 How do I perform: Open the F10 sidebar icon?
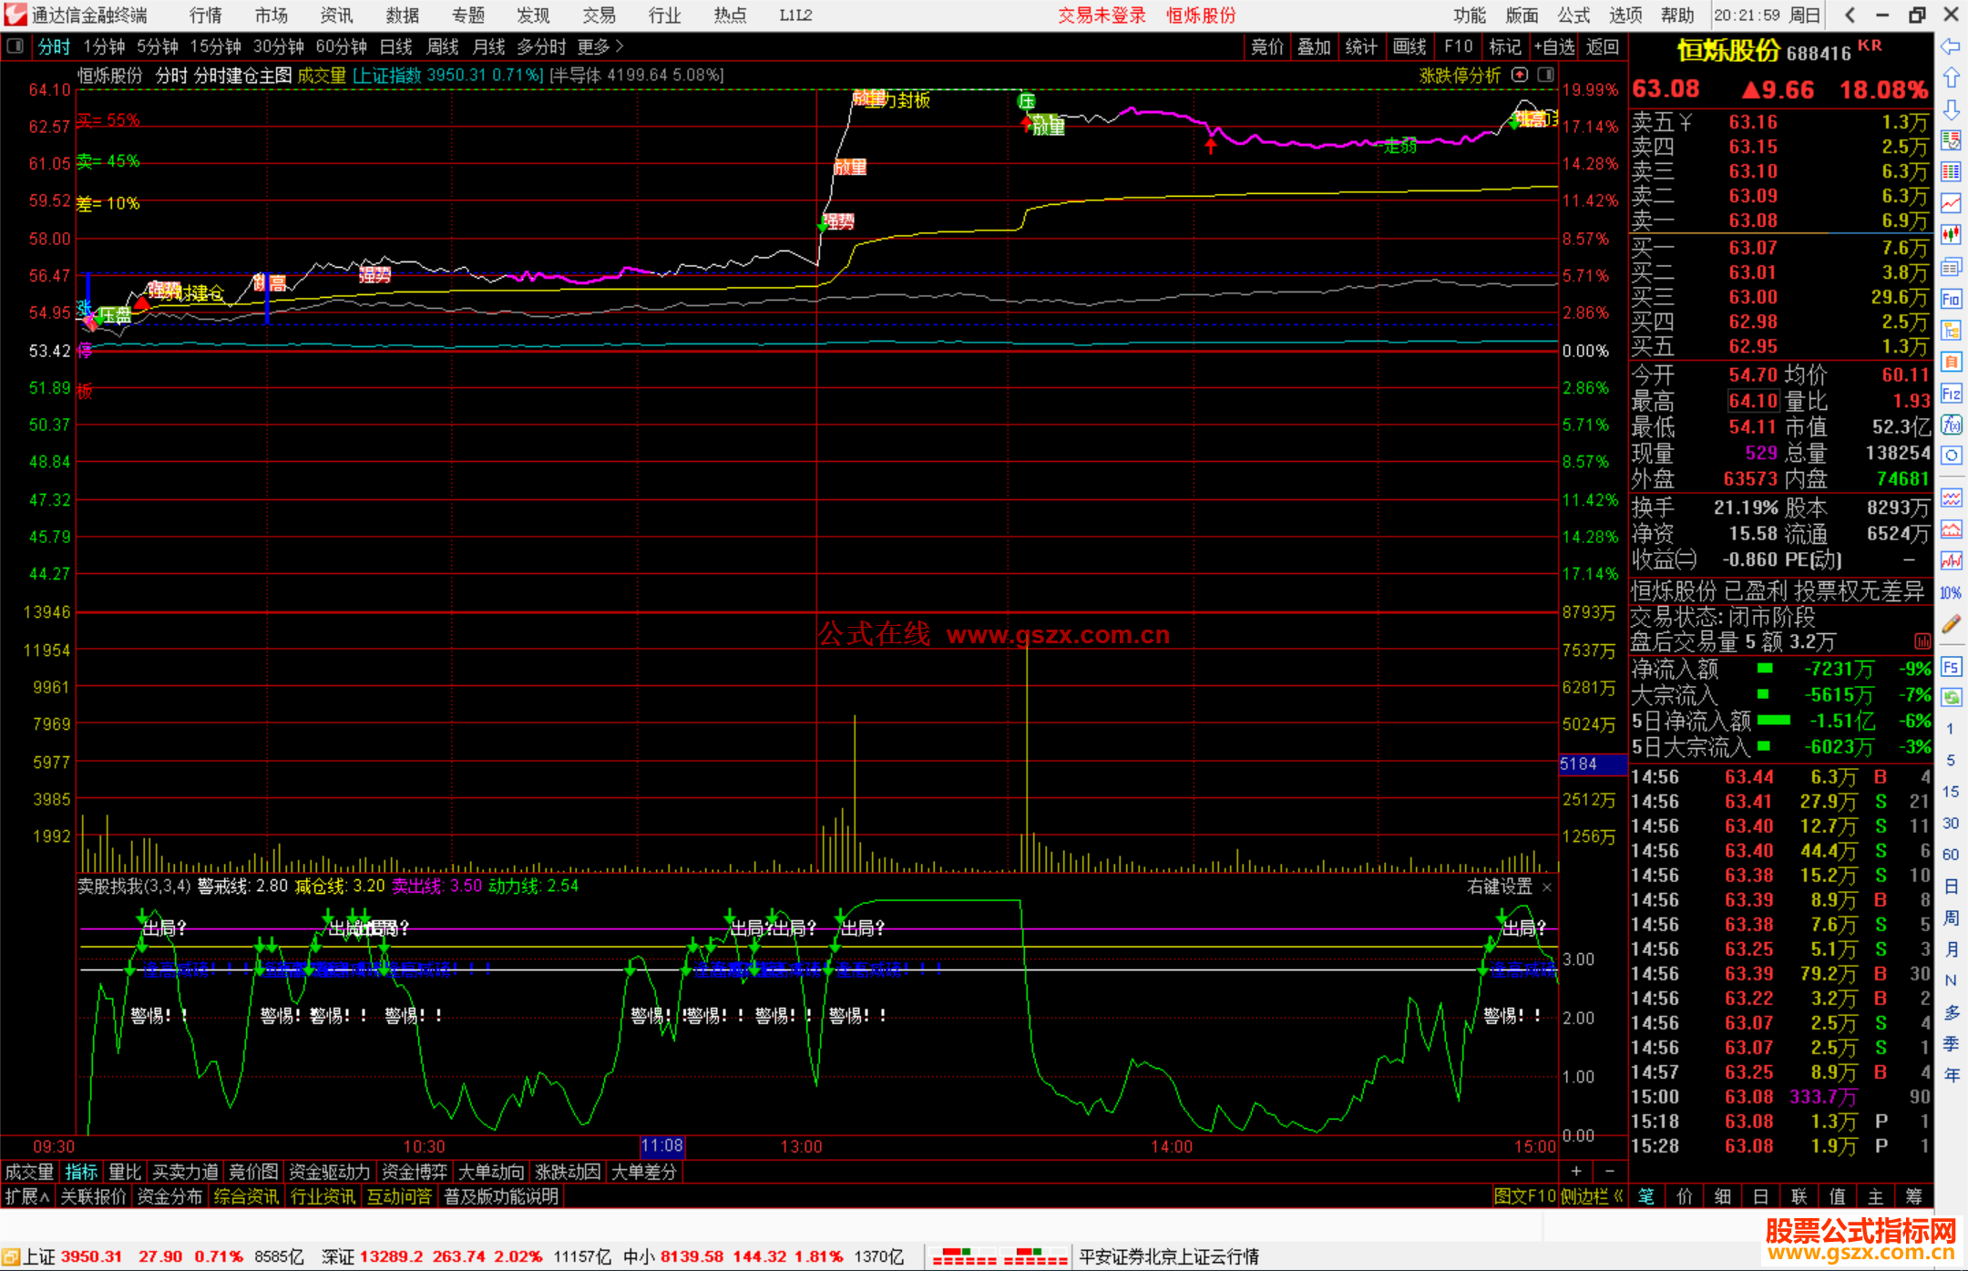click(x=1951, y=299)
